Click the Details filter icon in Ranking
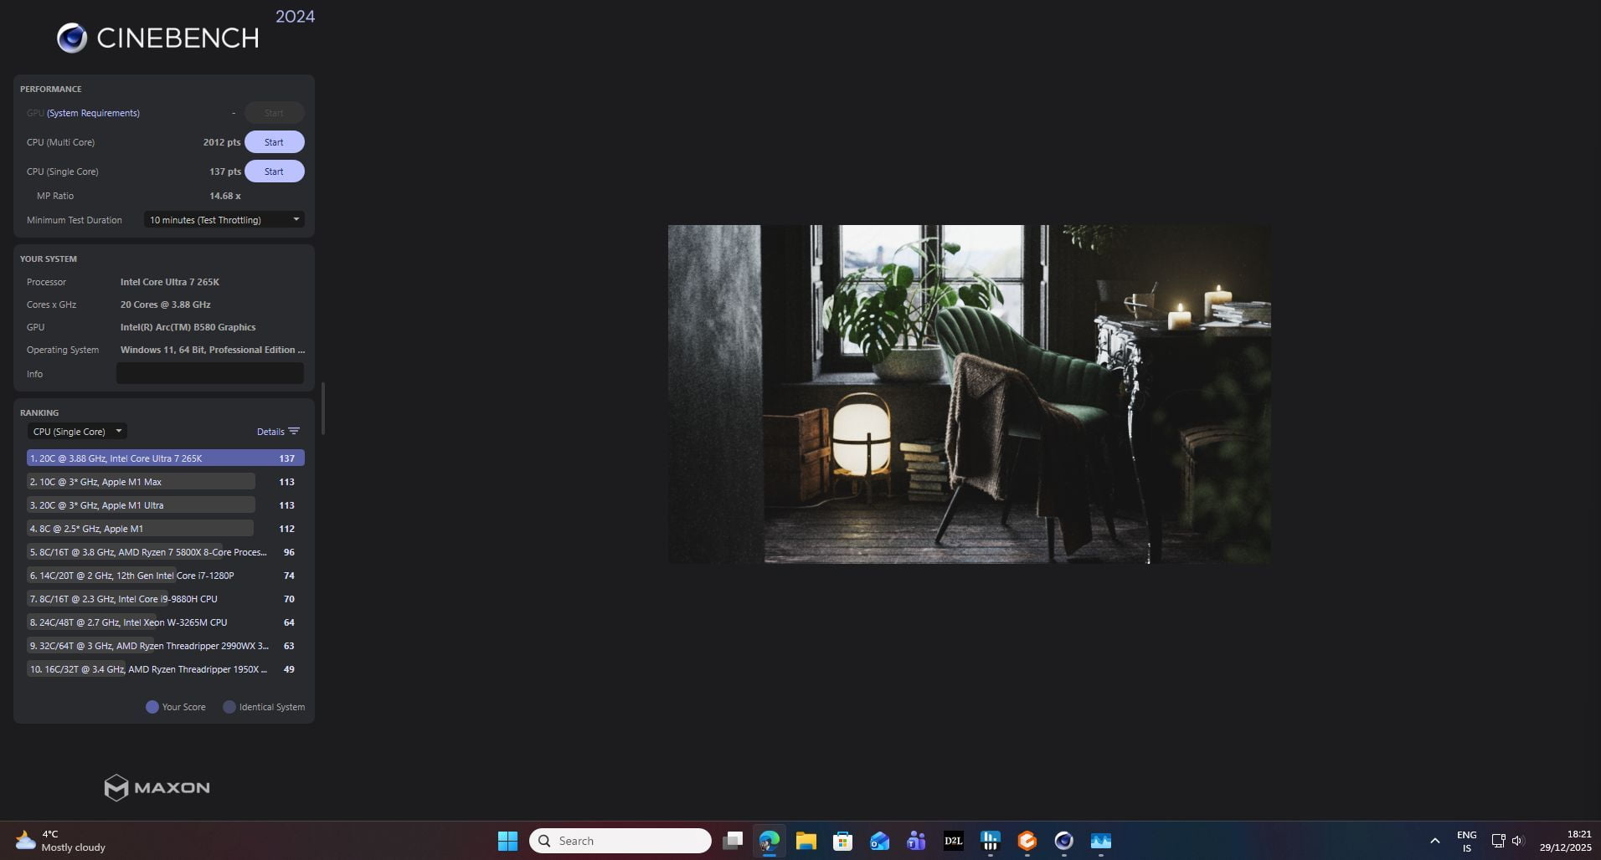This screenshot has height=860, width=1601. pyautogui.click(x=294, y=432)
